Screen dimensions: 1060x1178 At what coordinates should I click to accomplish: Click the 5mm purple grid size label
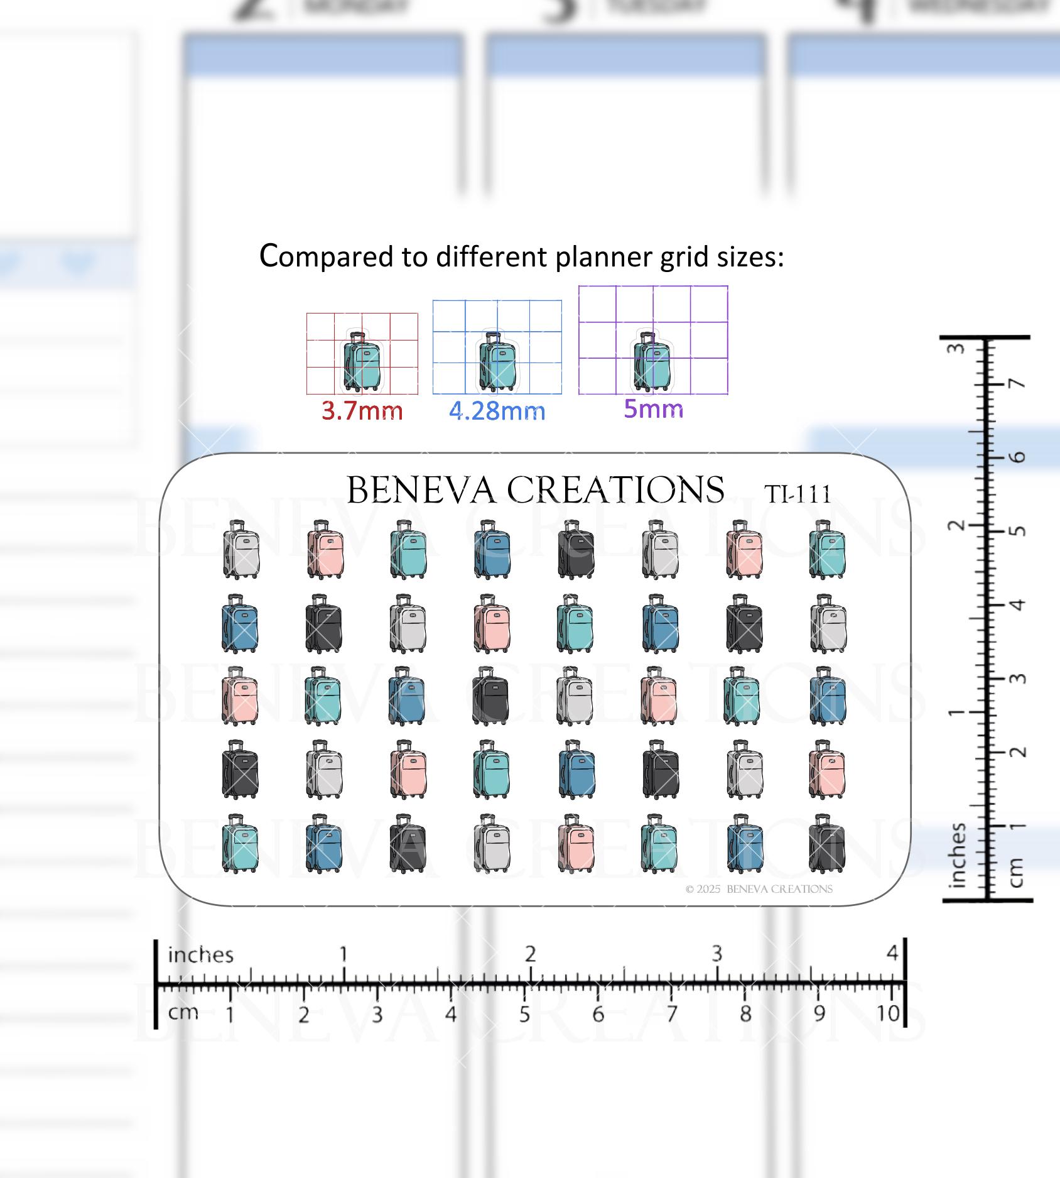point(653,408)
